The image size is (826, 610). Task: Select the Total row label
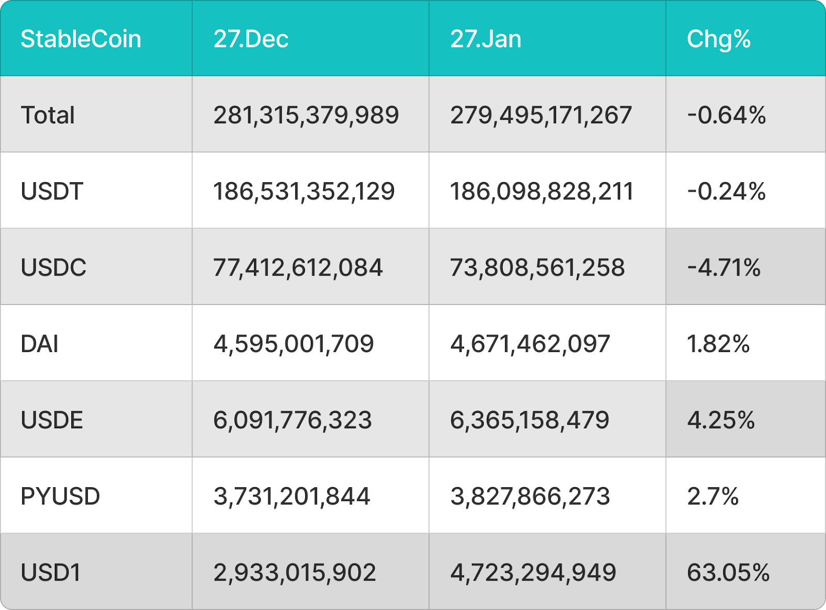pos(47,115)
